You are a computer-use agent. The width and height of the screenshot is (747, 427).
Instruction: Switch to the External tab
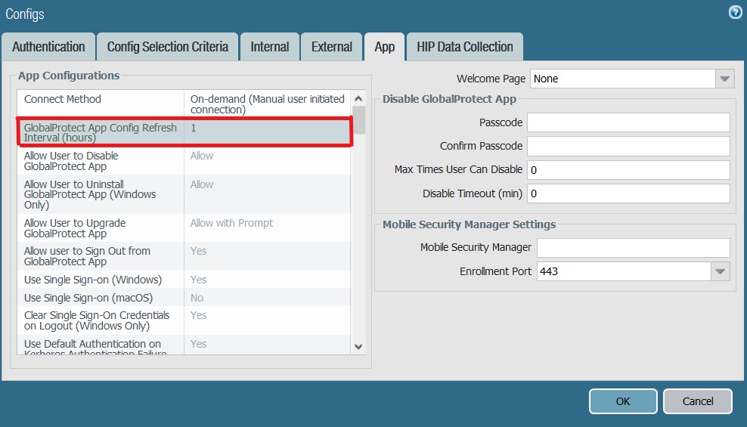pos(332,47)
